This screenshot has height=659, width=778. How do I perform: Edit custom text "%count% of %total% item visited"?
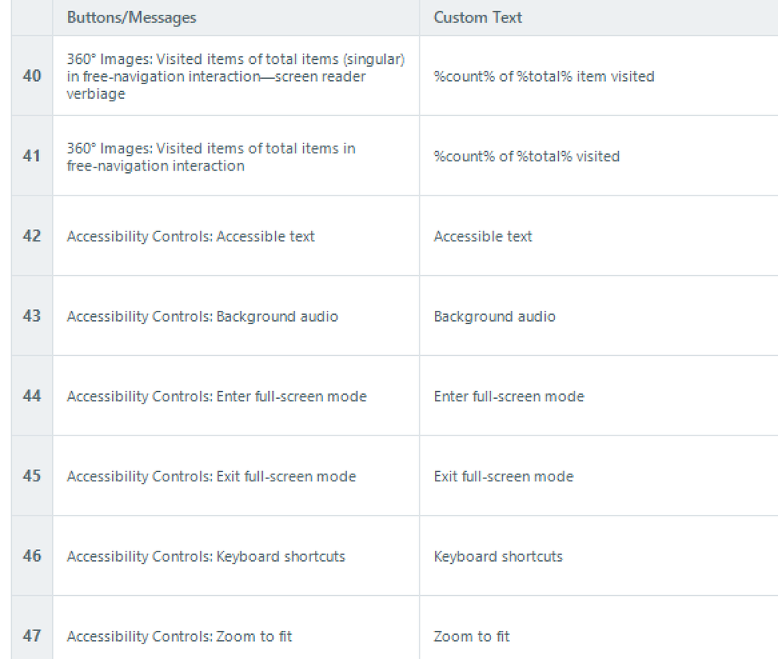point(544,76)
